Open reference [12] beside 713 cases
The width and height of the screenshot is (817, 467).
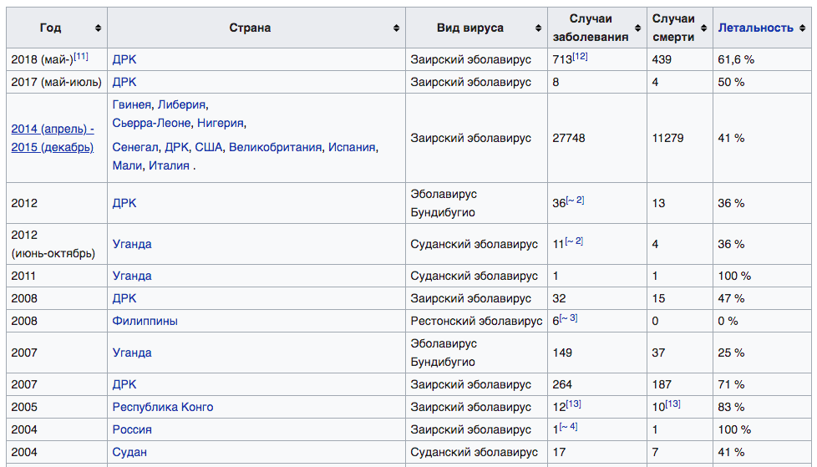point(580,56)
